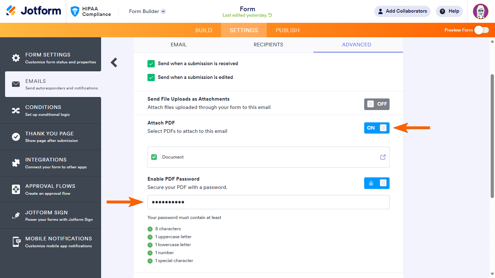
Task: Enable Send File Uploads as Attachments
Action: coord(377,104)
